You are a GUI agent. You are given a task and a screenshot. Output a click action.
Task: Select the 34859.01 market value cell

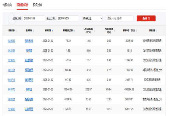[x=129, y=99]
